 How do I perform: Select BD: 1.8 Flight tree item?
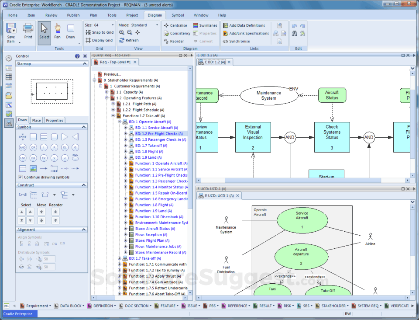tap(149, 151)
